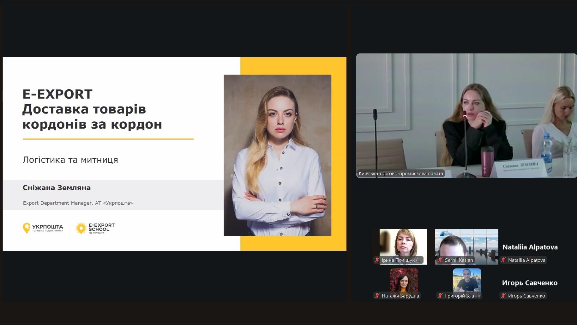Click the presenter portrait photo on the slide

point(277,155)
